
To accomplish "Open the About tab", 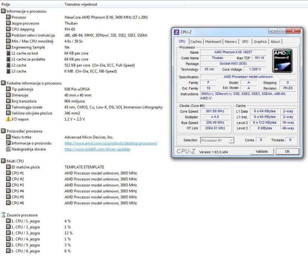I will pyautogui.click(x=275, y=42).
